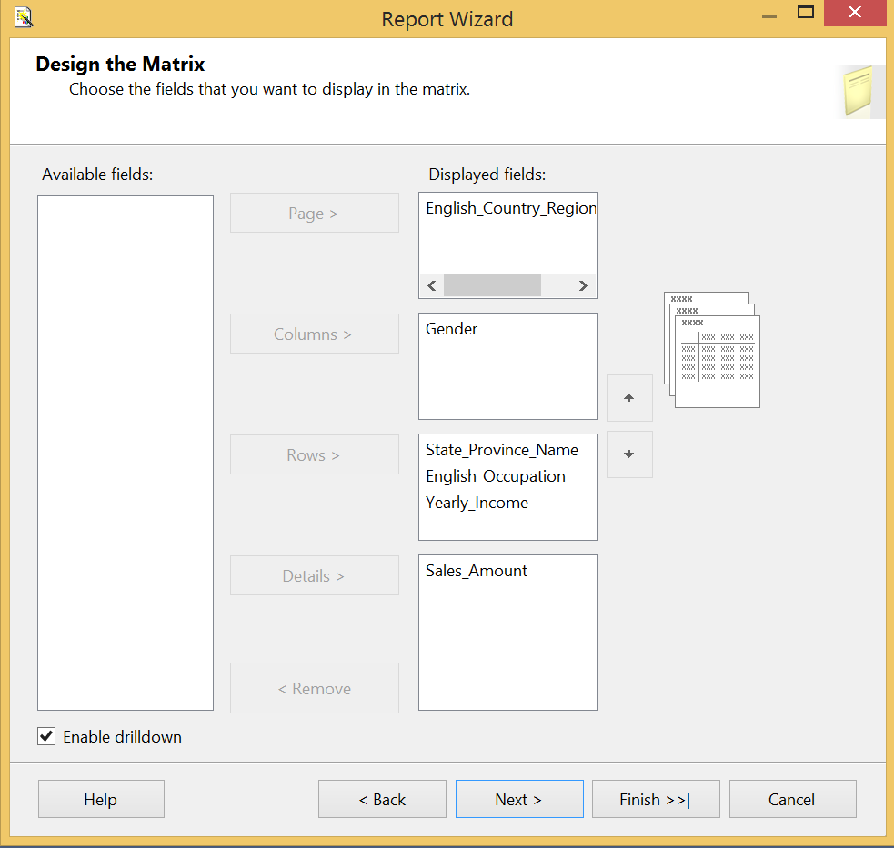Cancel the Report Wizard
The image size is (894, 848).
tap(792, 799)
